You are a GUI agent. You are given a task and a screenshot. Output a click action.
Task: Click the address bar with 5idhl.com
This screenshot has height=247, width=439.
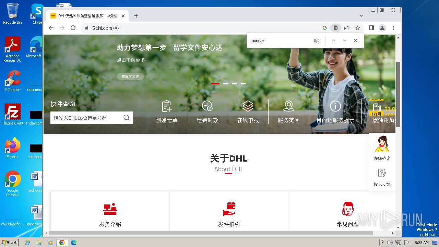(x=202, y=28)
